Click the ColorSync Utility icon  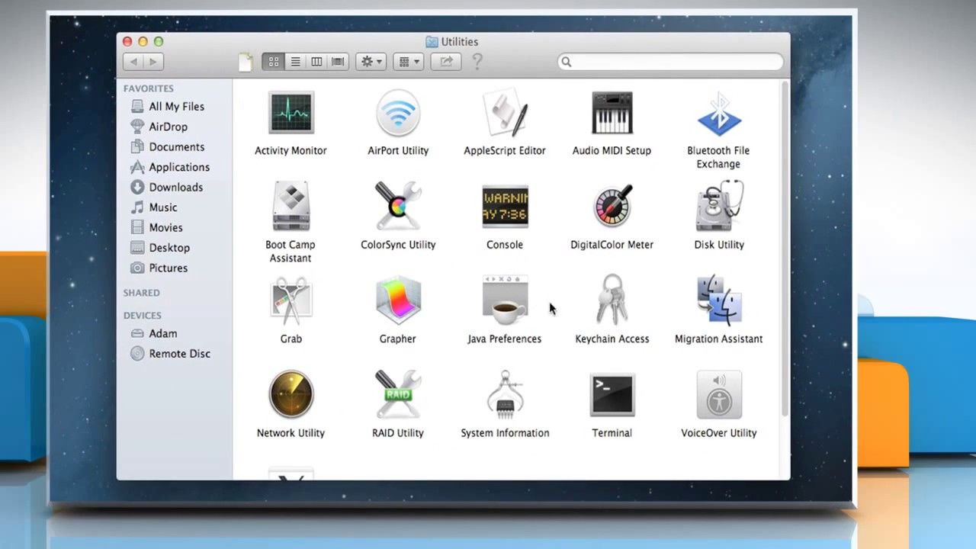coord(398,207)
